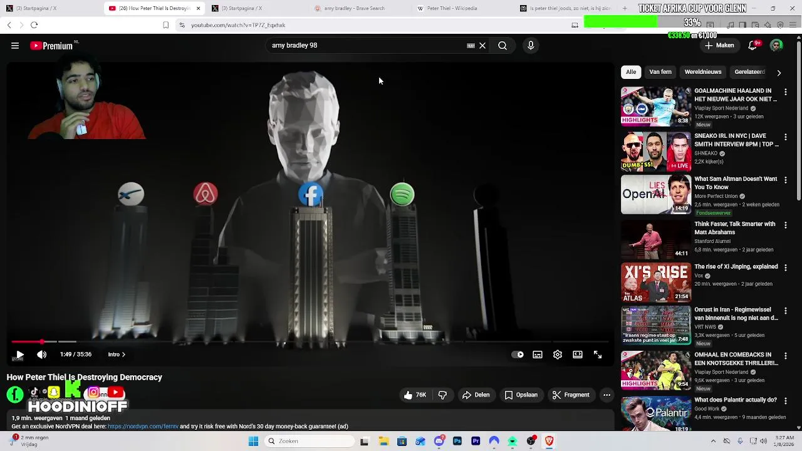Run search with magnifier button
802x451 pixels.
(x=503, y=46)
